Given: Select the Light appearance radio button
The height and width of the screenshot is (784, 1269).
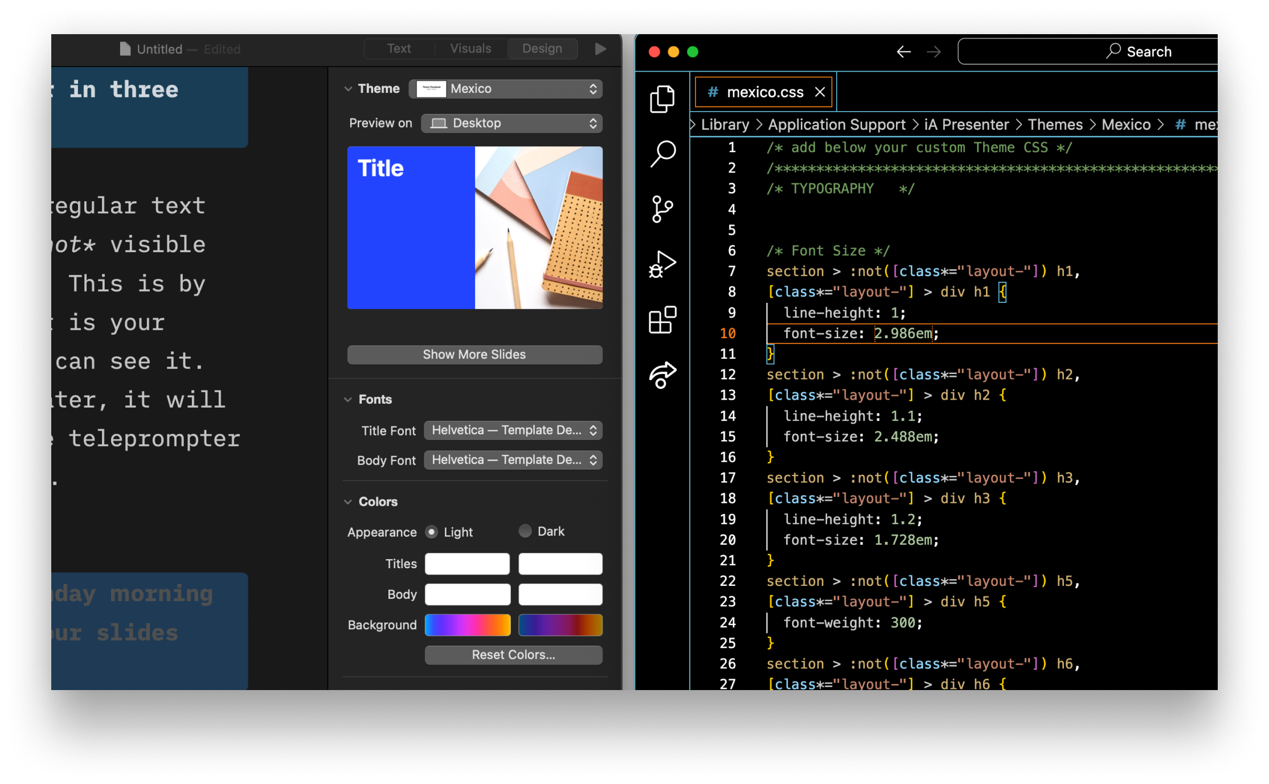Looking at the screenshot, I should [x=432, y=532].
